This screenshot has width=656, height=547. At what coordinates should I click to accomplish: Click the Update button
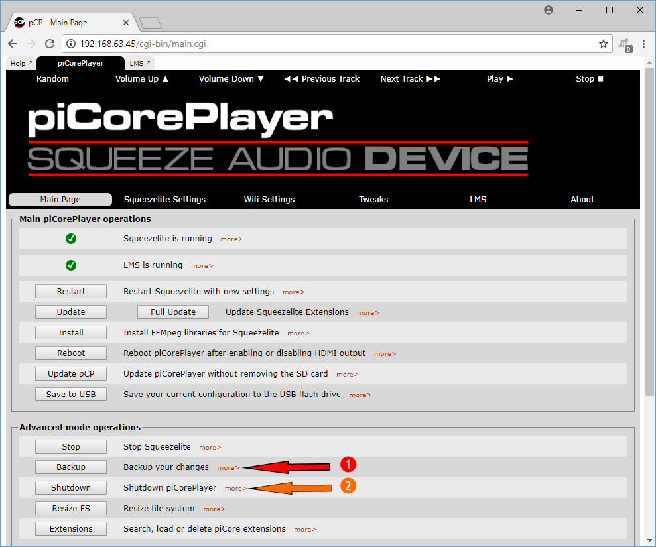(71, 312)
